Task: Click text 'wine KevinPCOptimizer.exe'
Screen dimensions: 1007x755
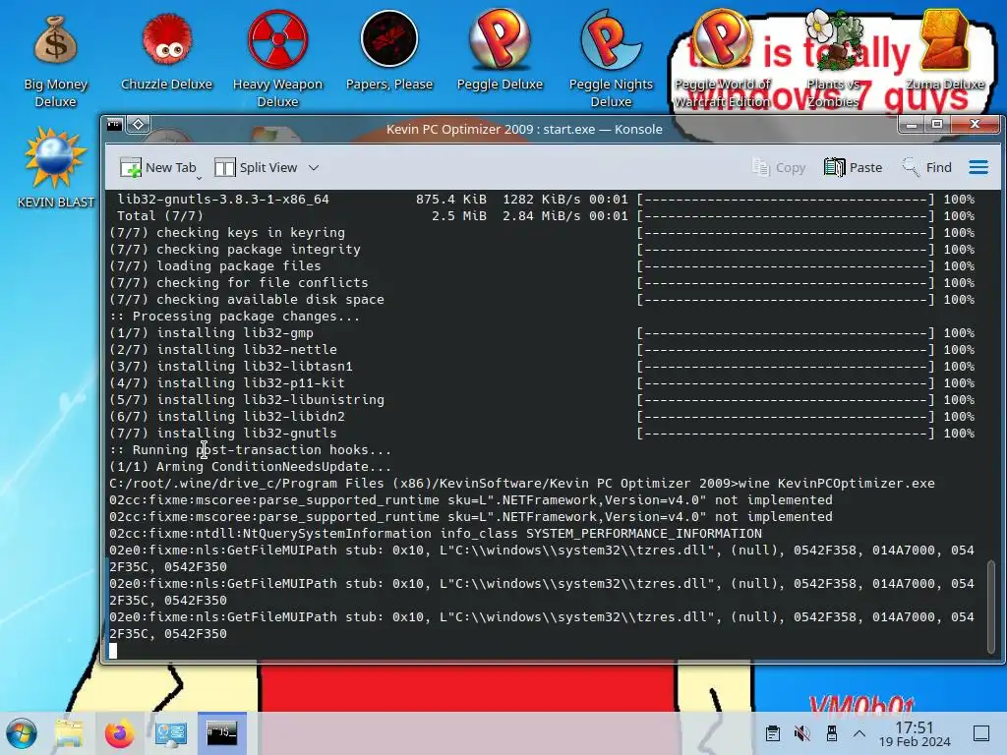Action: pyautogui.click(x=836, y=484)
